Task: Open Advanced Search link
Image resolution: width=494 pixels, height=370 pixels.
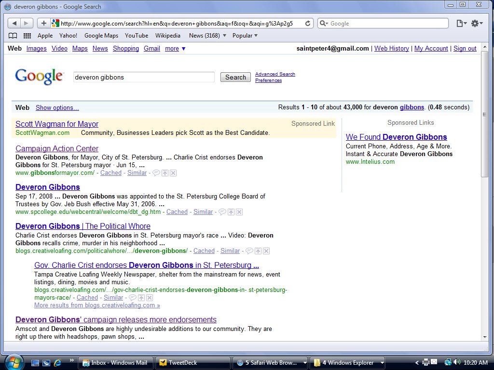Action: click(x=275, y=74)
